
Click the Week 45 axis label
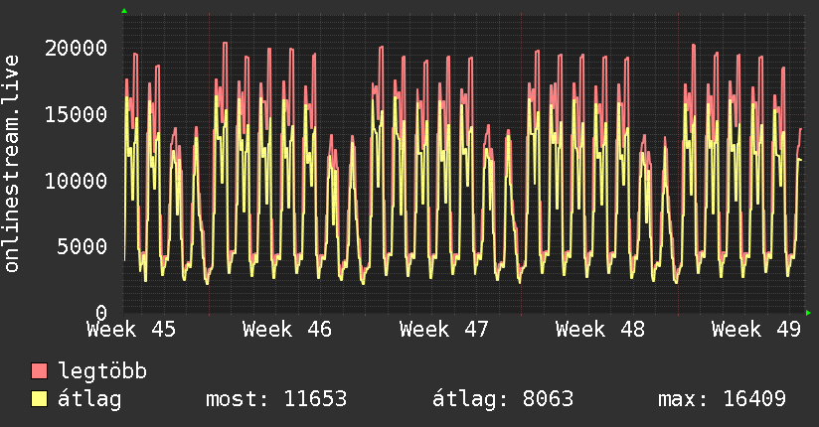[x=131, y=329]
